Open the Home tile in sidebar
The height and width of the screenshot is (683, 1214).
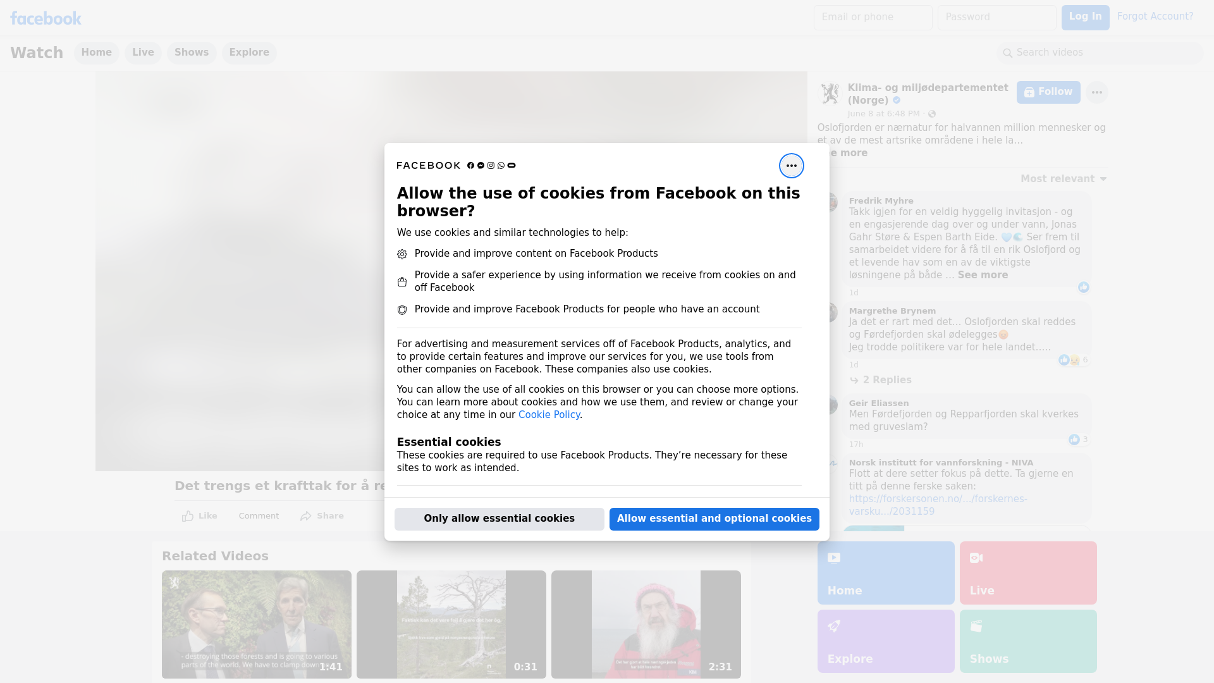886,573
